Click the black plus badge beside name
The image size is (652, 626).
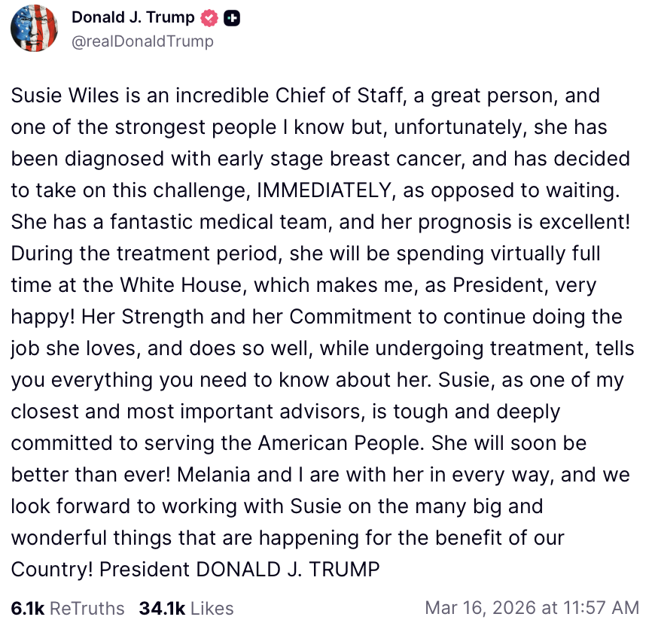pos(233,17)
